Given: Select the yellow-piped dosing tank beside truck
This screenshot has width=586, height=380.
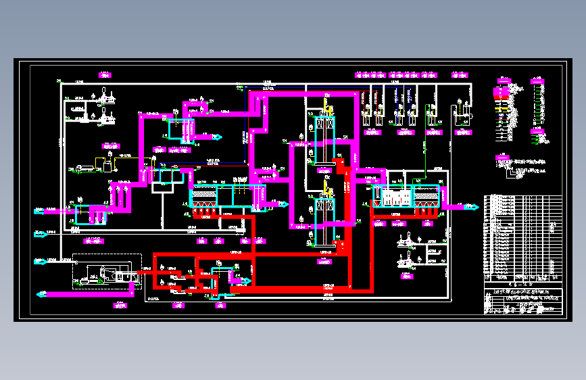Looking at the screenshot, I should pos(107,166).
